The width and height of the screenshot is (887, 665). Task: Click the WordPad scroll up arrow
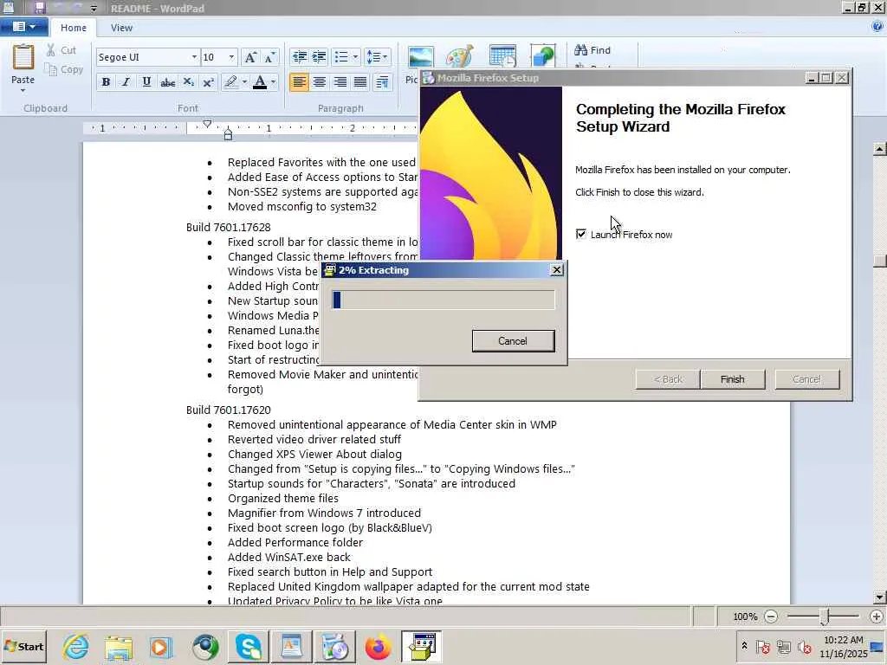879,149
